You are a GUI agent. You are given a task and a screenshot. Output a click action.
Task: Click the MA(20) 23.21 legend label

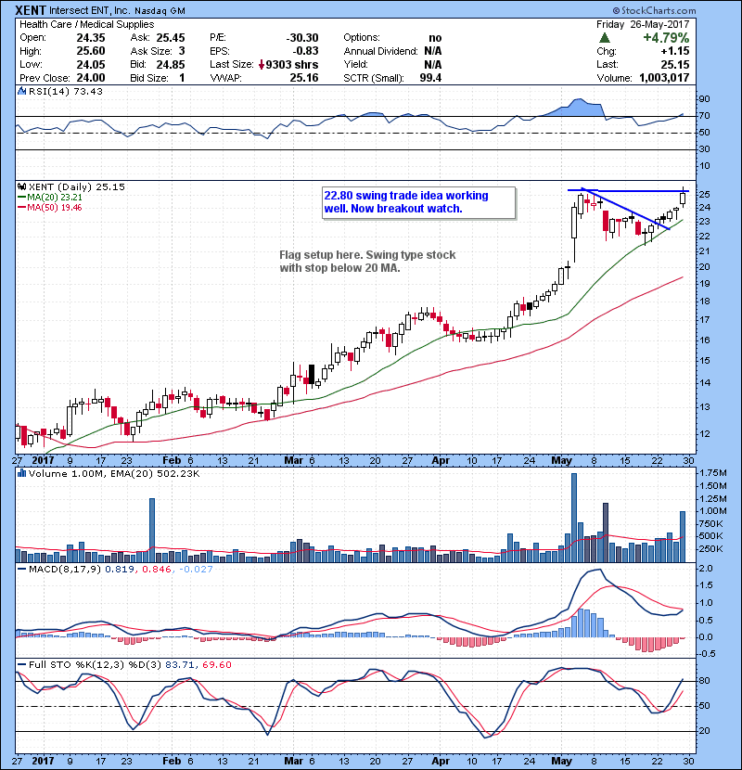point(50,197)
